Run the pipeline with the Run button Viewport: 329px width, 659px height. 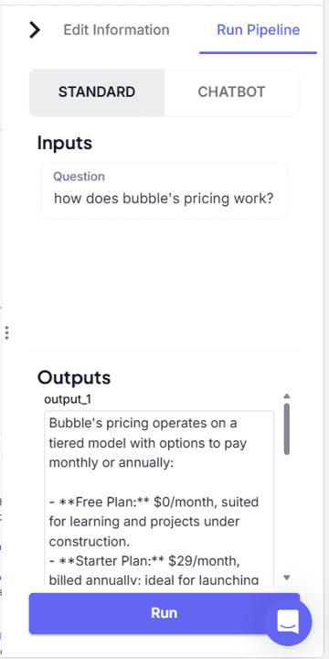click(x=164, y=613)
